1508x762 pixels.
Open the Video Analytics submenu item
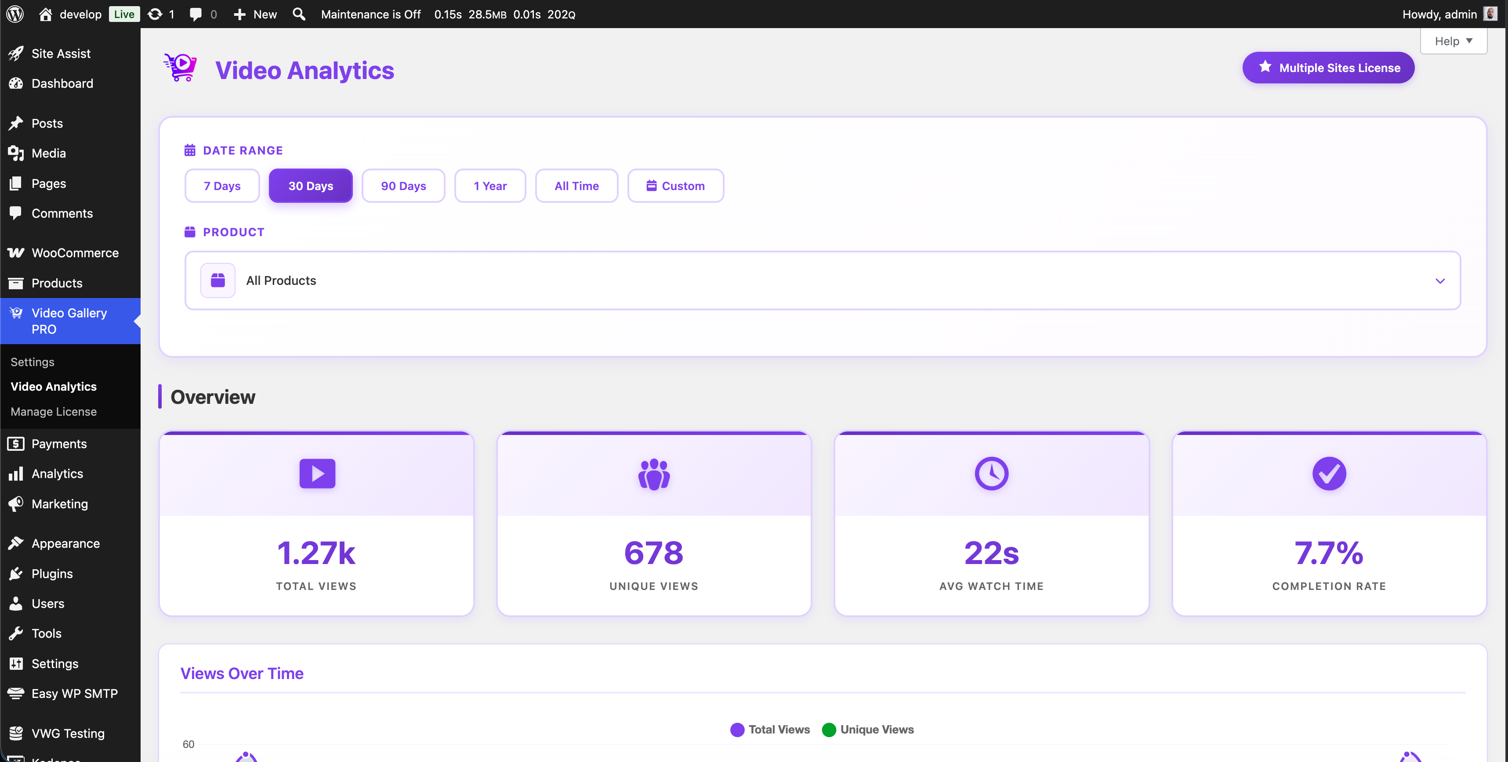tap(54, 387)
